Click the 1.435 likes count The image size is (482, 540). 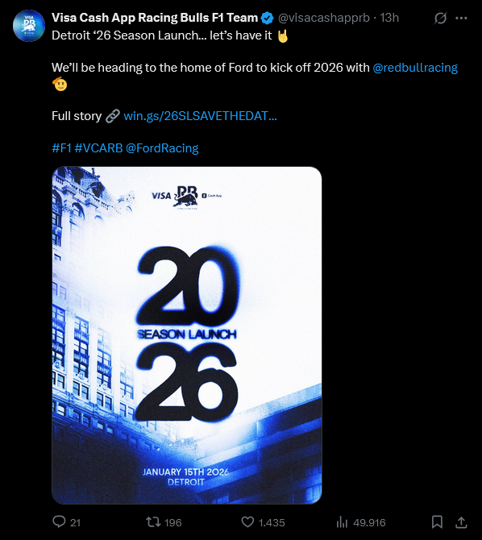click(272, 523)
